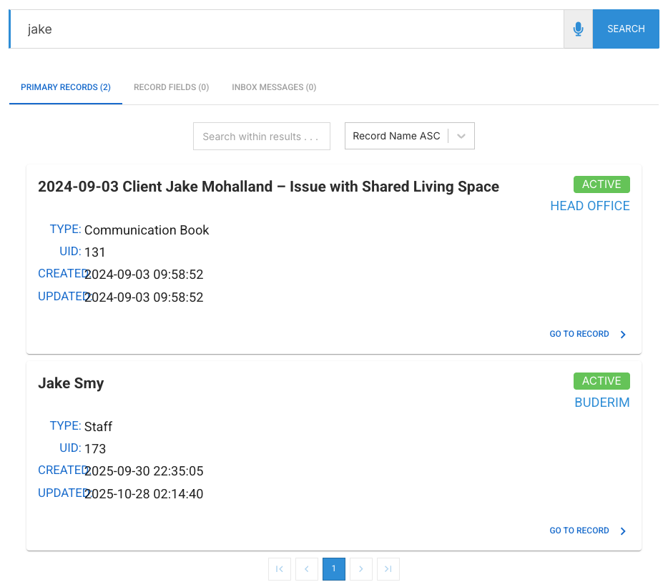Click the blue SEARCH button
This screenshot has width=668, height=587.
(x=626, y=29)
